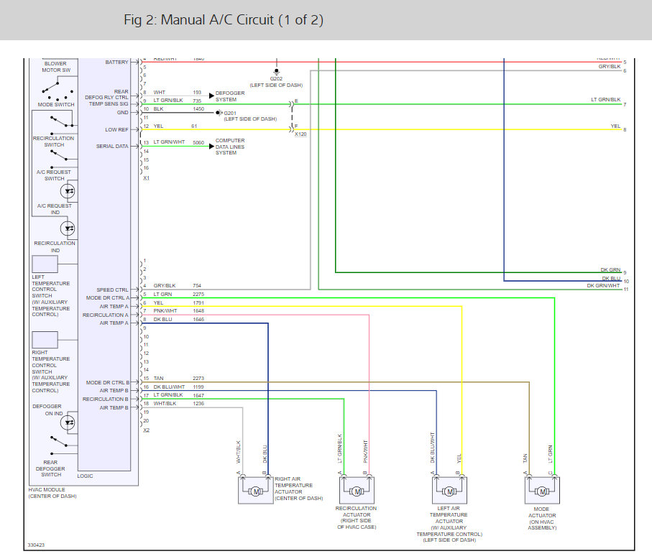Viewport: 652px width, 559px height.
Task: Click the MODE ACTUATOR (ON HVAC ASSEMBLY) caption
Action: coord(542,518)
